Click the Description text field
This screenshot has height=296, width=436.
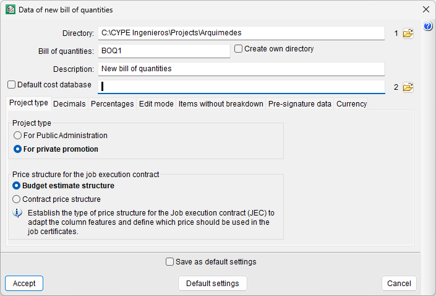tap(241, 69)
